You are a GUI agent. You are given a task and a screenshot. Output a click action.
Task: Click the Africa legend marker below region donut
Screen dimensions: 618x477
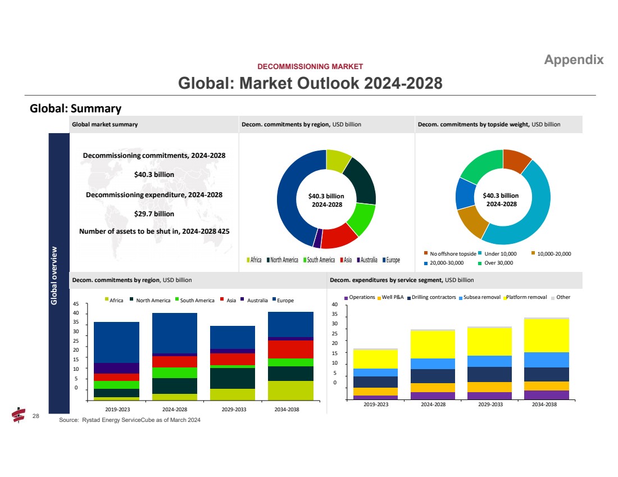(x=249, y=260)
